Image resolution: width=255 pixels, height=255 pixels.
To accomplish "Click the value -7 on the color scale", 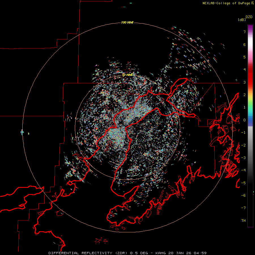I will point(243,208).
